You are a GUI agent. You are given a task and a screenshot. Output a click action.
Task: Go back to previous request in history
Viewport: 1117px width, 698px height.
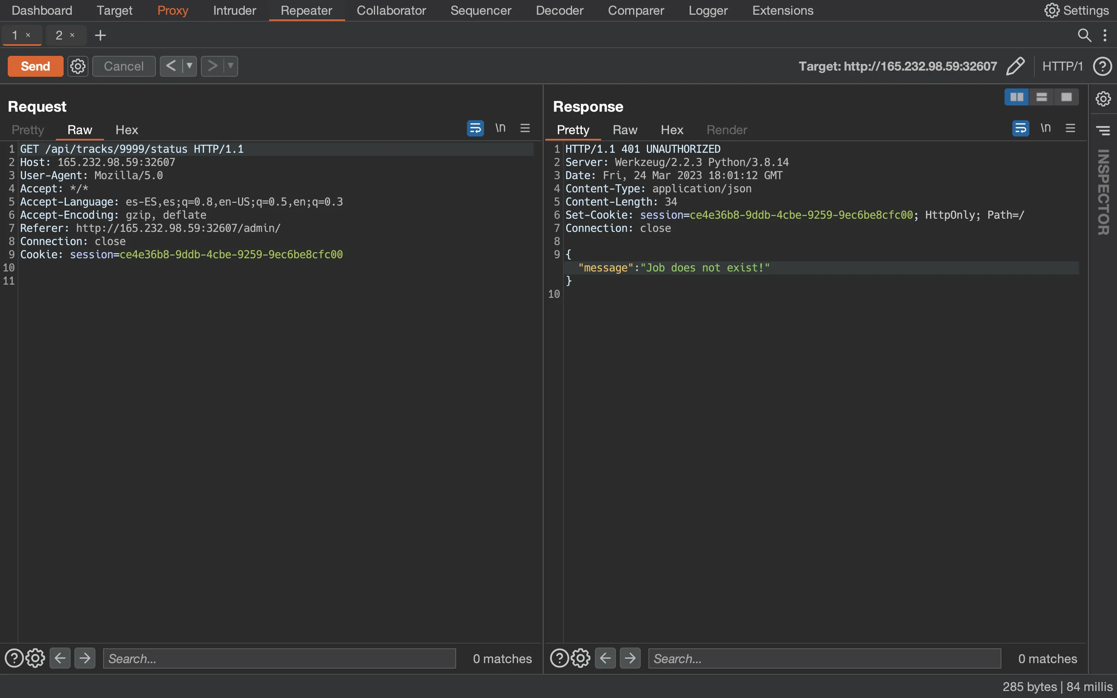pos(171,66)
